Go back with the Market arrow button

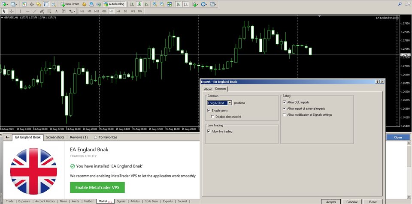pos(8,137)
